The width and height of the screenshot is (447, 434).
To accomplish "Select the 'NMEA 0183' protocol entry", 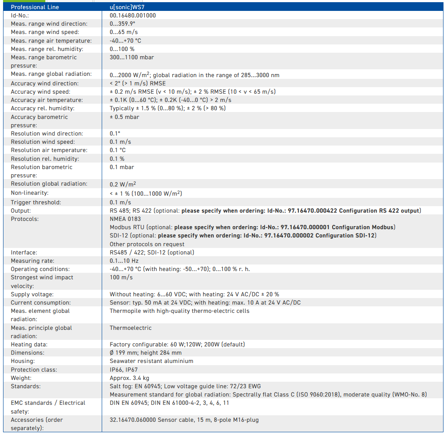I will [125, 219].
